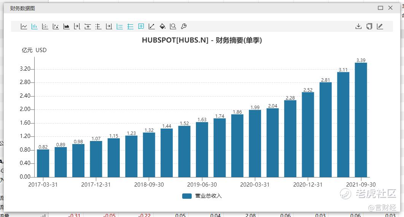Select the dotted bar chart icon

[x=45, y=26]
